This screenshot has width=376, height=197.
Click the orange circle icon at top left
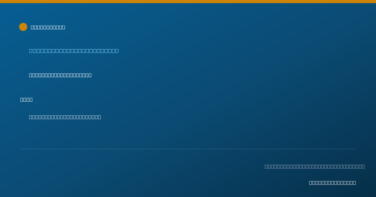click(x=23, y=27)
